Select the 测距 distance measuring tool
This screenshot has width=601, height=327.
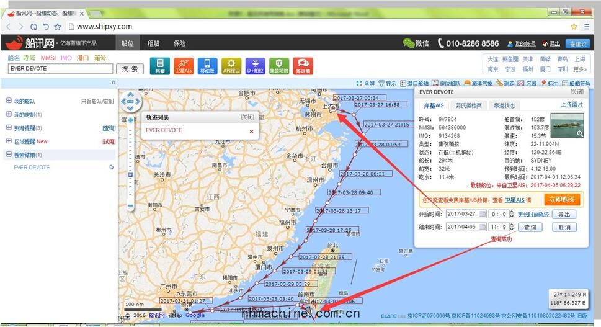tap(505, 83)
